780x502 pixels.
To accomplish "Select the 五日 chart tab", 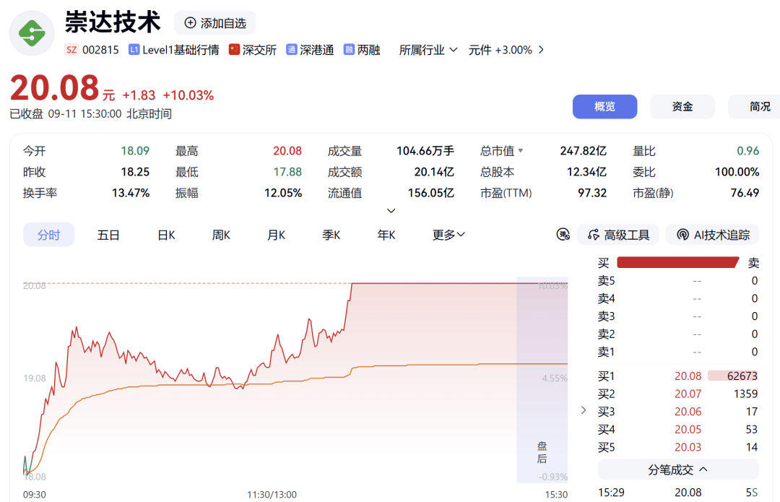I will tap(108, 235).
